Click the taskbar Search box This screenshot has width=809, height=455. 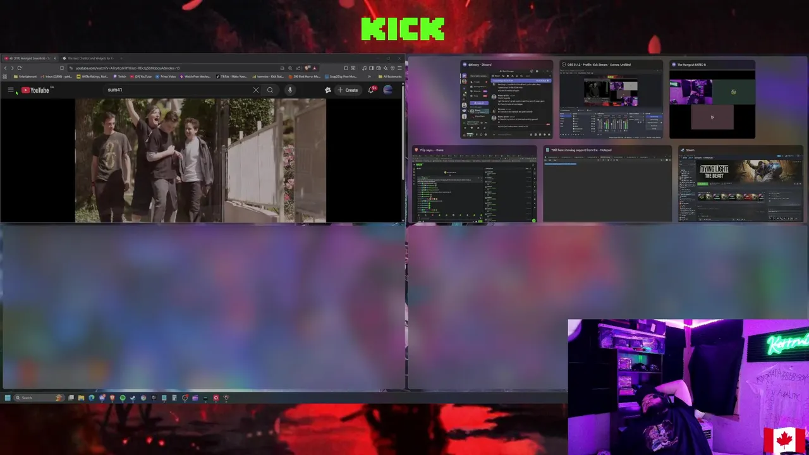click(39, 397)
